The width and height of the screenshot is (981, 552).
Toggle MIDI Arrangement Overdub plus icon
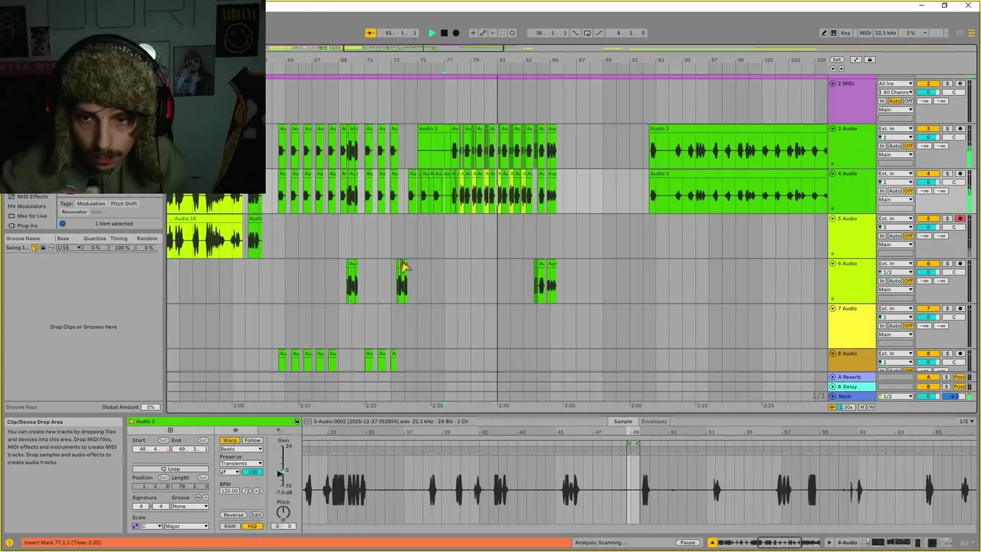coord(473,33)
